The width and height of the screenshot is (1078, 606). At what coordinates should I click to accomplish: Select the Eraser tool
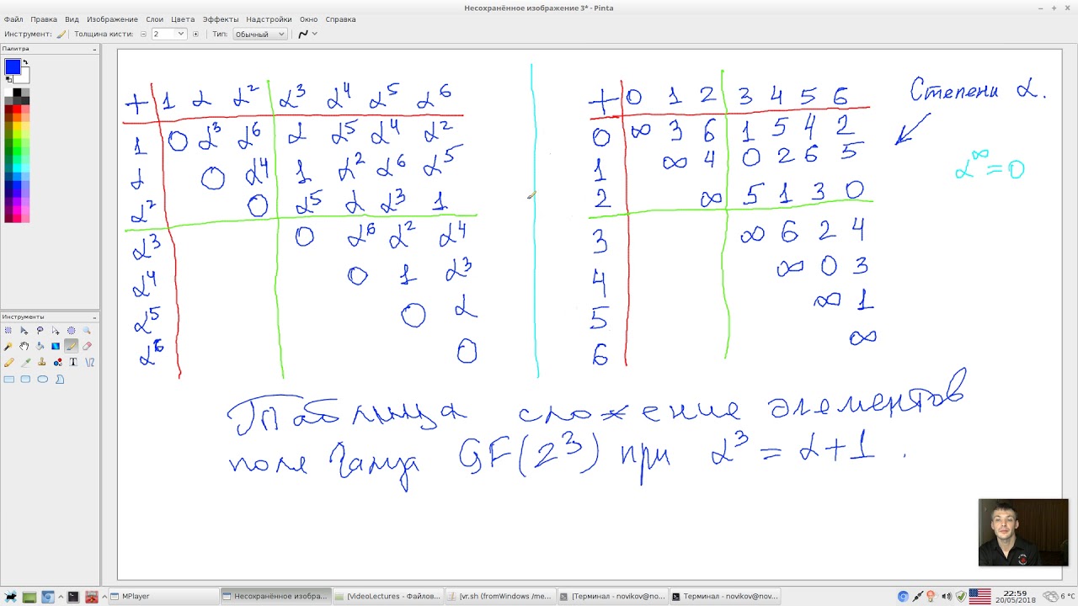[x=87, y=346]
